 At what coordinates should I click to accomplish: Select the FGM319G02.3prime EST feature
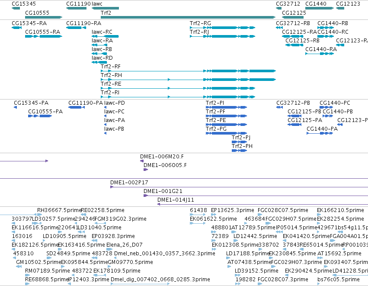[100, 223]
